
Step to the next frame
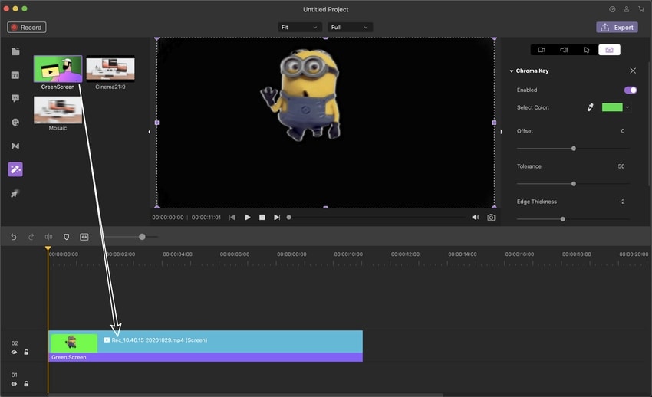point(276,217)
